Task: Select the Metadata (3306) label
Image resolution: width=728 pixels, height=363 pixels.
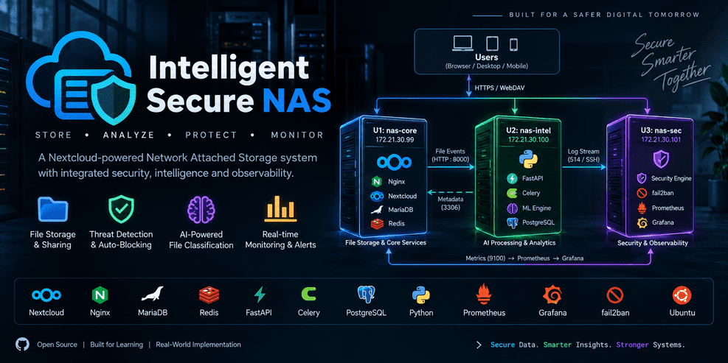Action: pyautogui.click(x=449, y=203)
